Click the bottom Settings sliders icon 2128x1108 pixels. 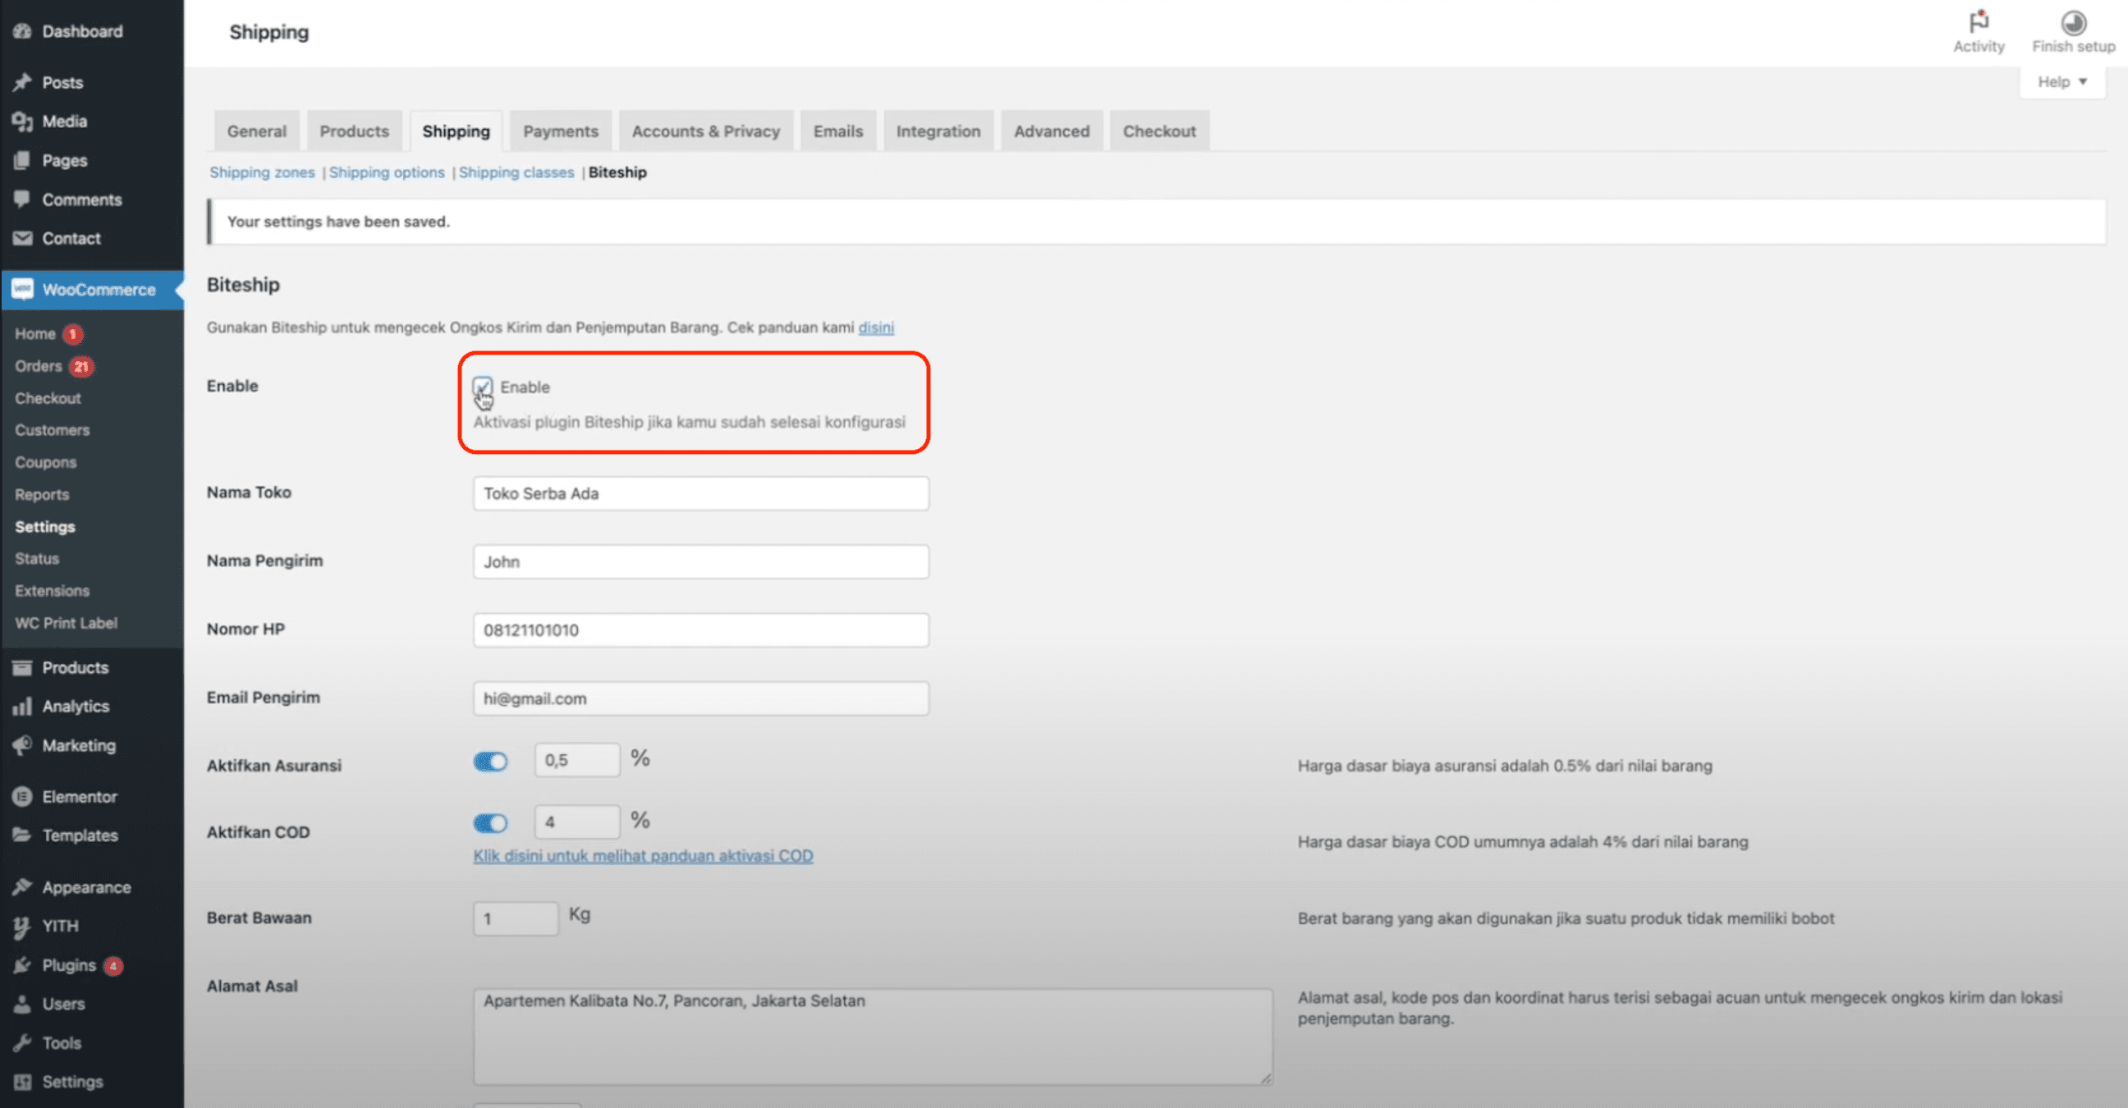(x=22, y=1082)
